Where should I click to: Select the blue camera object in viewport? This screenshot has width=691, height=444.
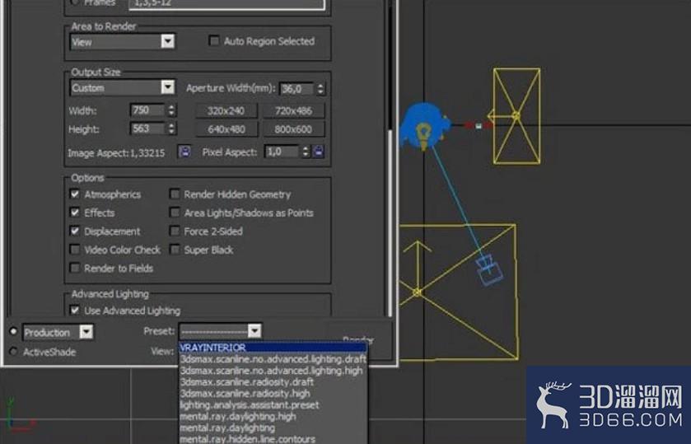point(489,270)
